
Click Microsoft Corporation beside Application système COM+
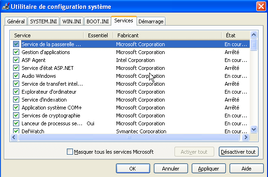140,108
